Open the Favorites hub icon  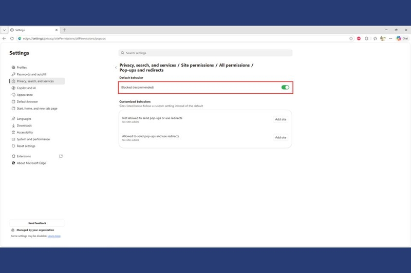coord(375,38)
